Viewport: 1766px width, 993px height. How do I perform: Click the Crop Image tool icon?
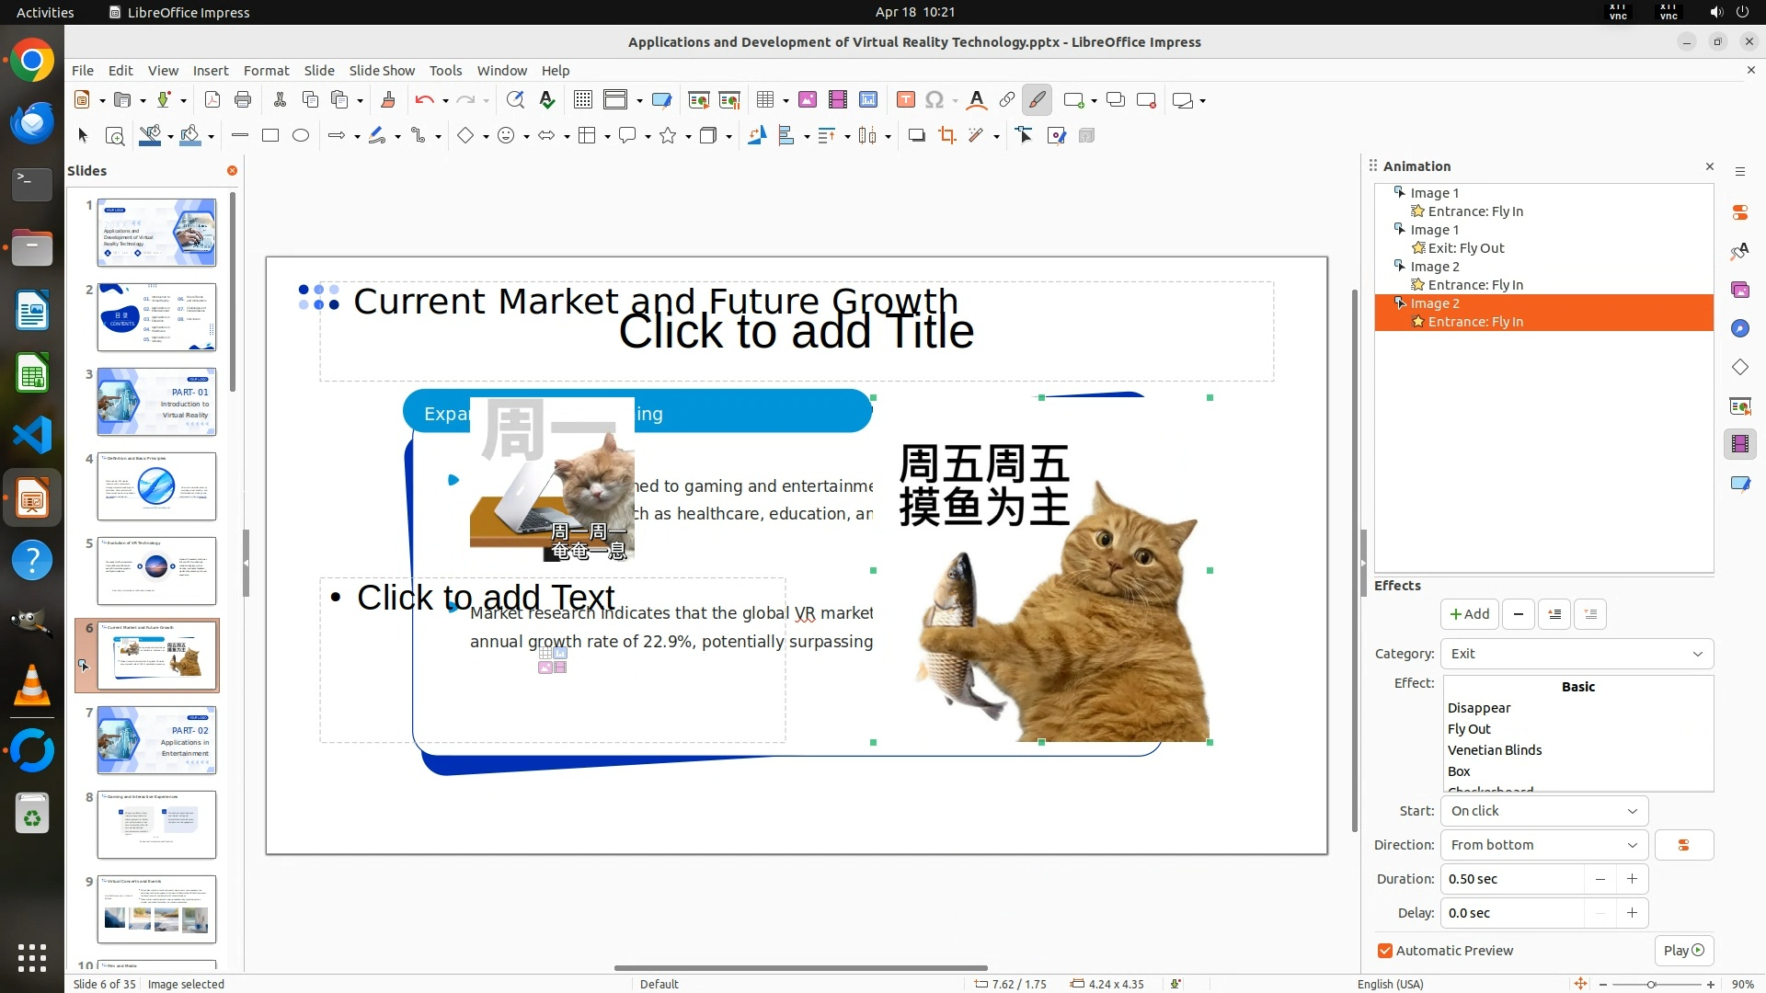click(x=946, y=136)
